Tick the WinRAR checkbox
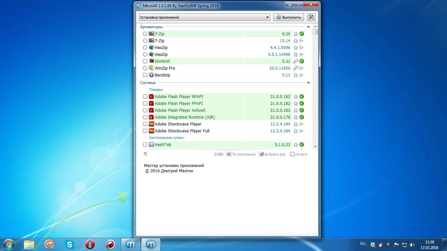 click(145, 61)
